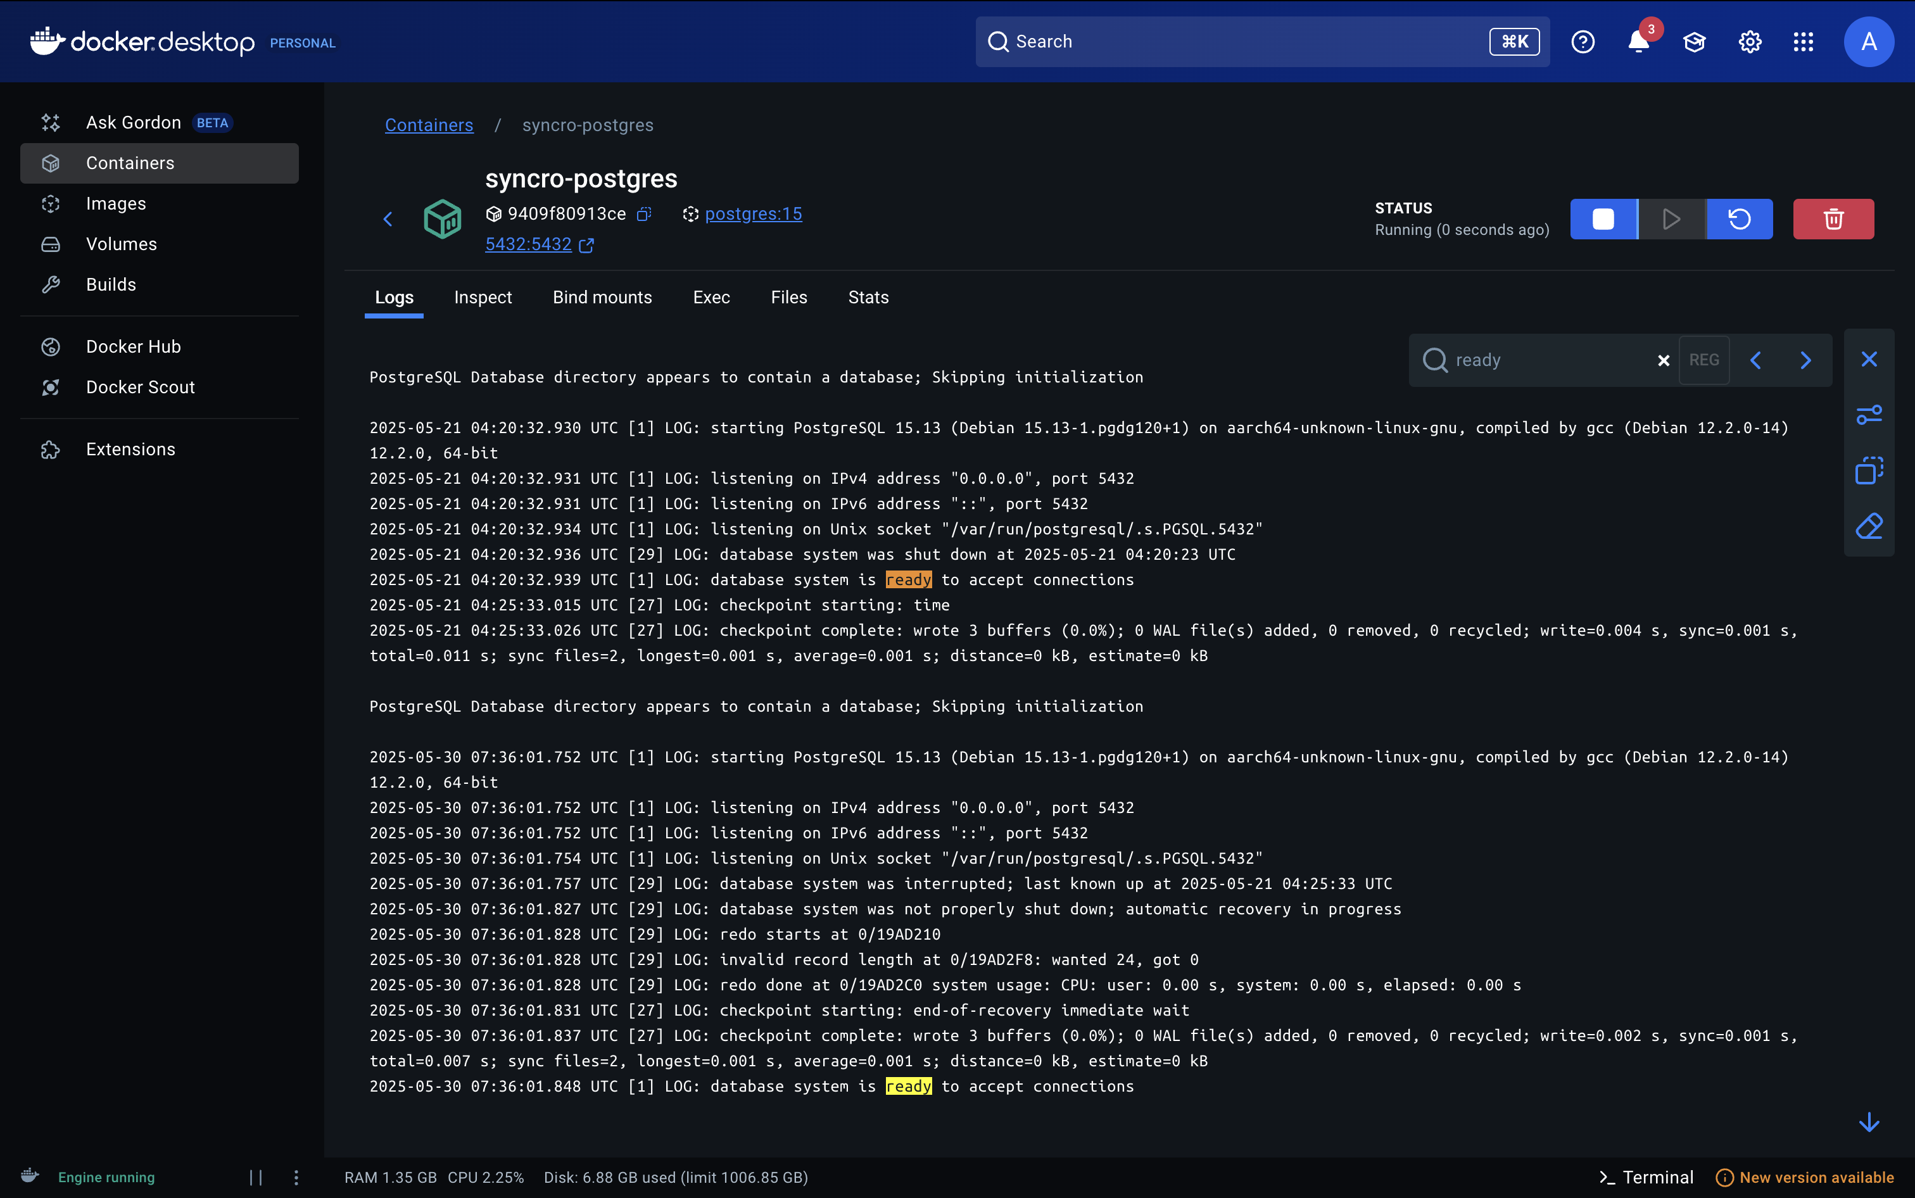The width and height of the screenshot is (1915, 1198).
Task: Follow the Containers breadcrumb link
Action: point(429,125)
